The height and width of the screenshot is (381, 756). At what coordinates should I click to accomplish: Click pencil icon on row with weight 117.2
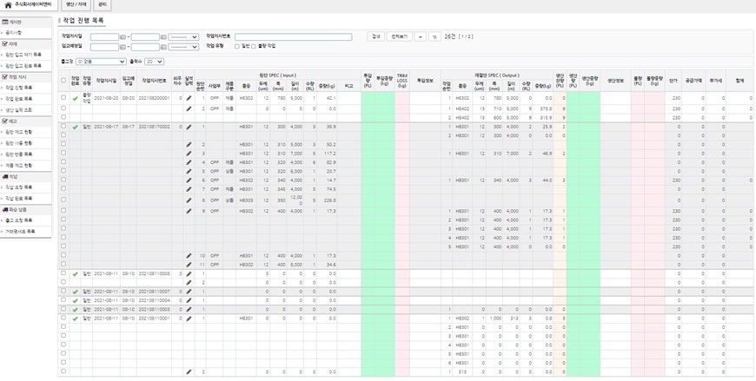tap(189, 153)
